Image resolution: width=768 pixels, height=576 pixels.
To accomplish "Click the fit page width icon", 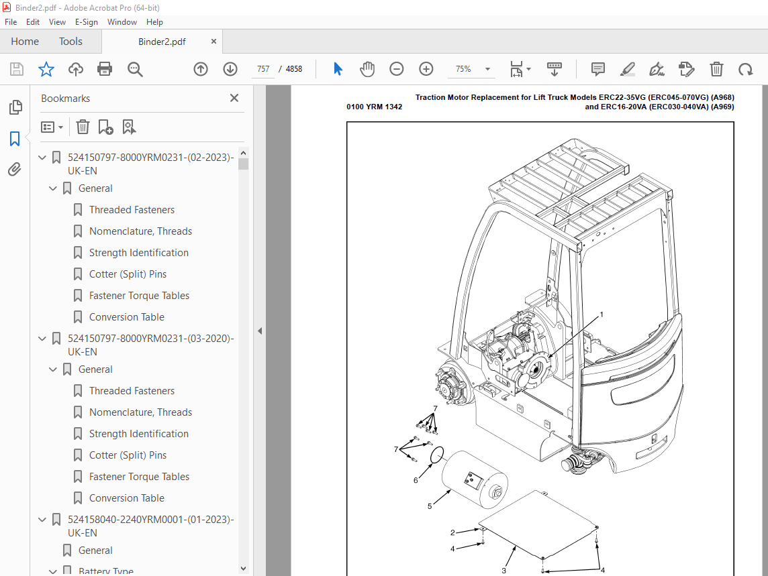I will pyautogui.click(x=516, y=69).
